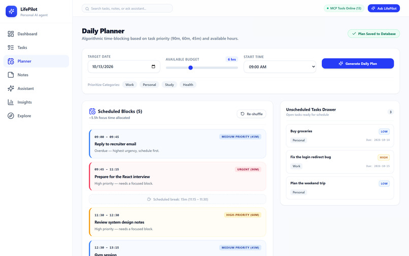Click the LOW tag on Buy groceries
Image resolution: width=409 pixels, height=256 pixels.
384,132
